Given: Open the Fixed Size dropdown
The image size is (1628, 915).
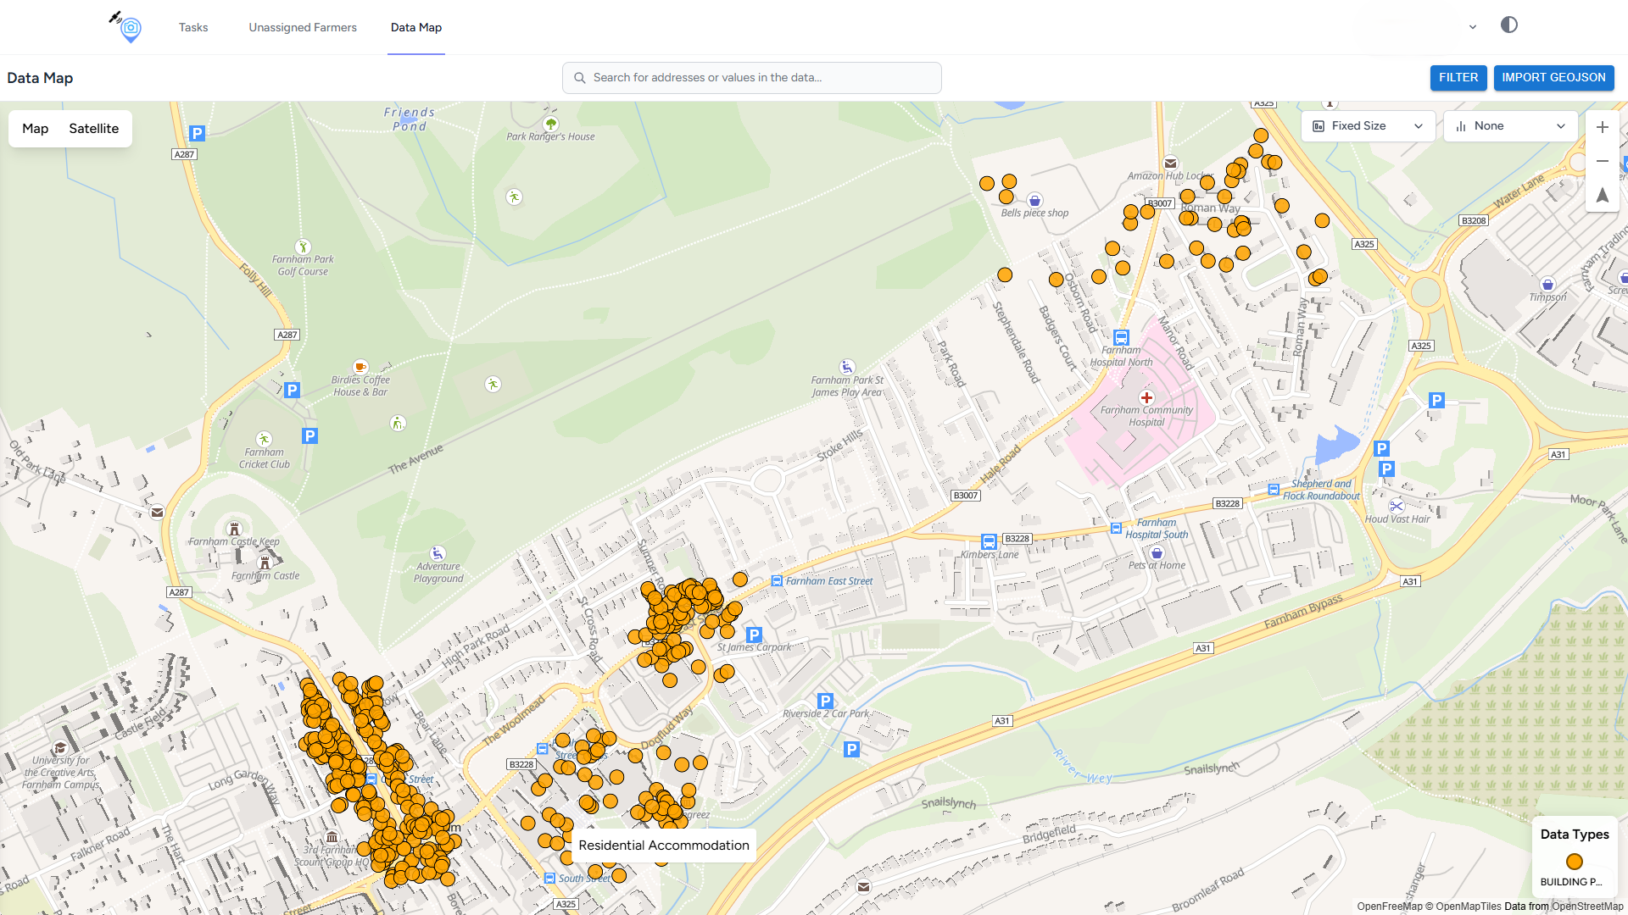Looking at the screenshot, I should (x=1367, y=126).
